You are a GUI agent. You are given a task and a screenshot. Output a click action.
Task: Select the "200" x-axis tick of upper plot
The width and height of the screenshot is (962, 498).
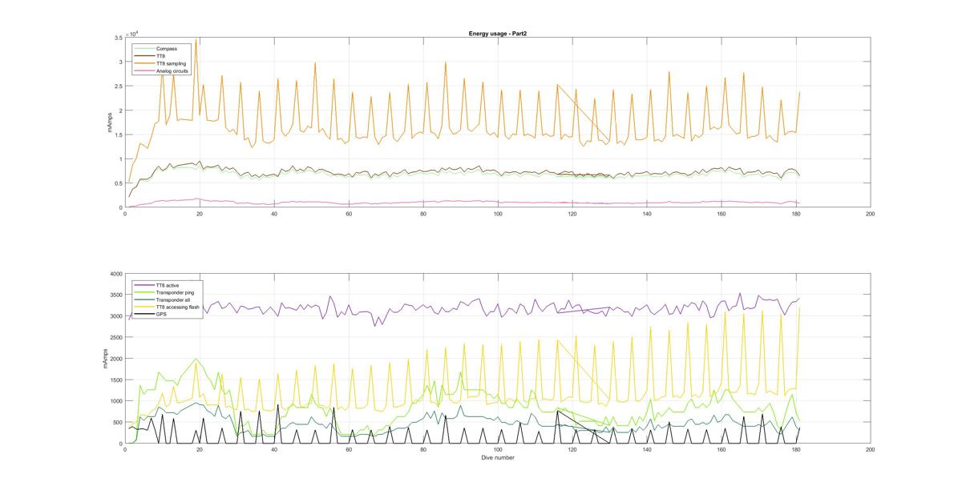coord(871,214)
